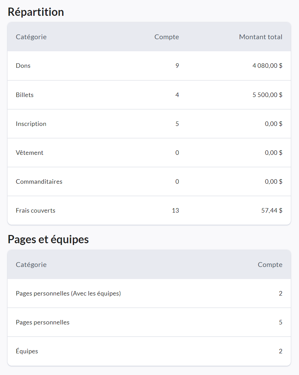Select Pages personnelles (Avec les équipes) row
This screenshot has height=375, width=299.
click(68, 293)
